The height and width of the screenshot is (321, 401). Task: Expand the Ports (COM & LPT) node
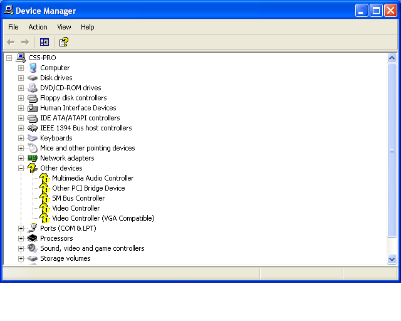click(x=21, y=228)
